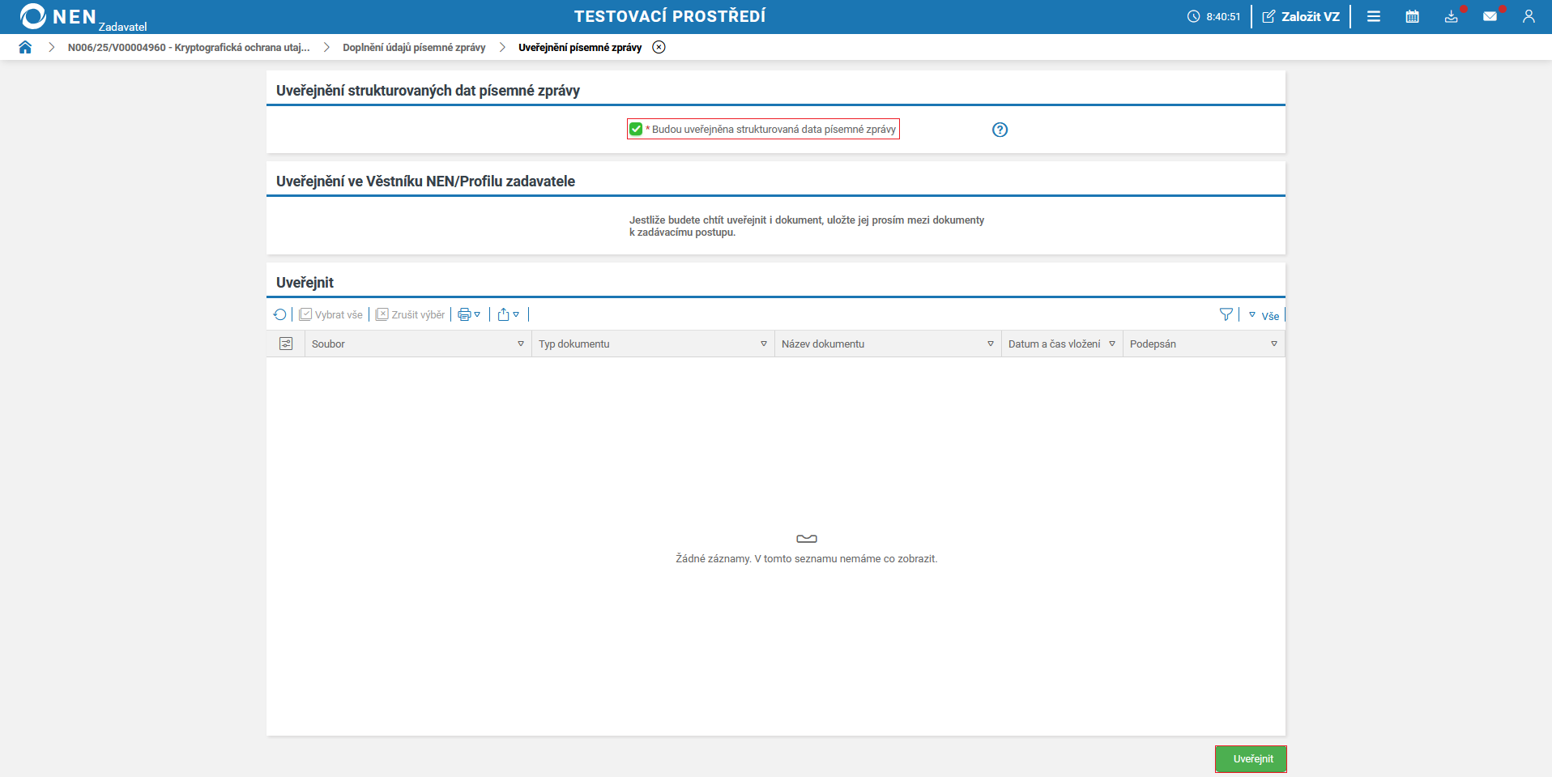
Task: Open Název dokumentu column dropdown arrow
Action: [991, 344]
